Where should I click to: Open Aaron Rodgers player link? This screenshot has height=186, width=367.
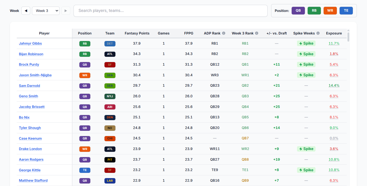(x=31, y=159)
